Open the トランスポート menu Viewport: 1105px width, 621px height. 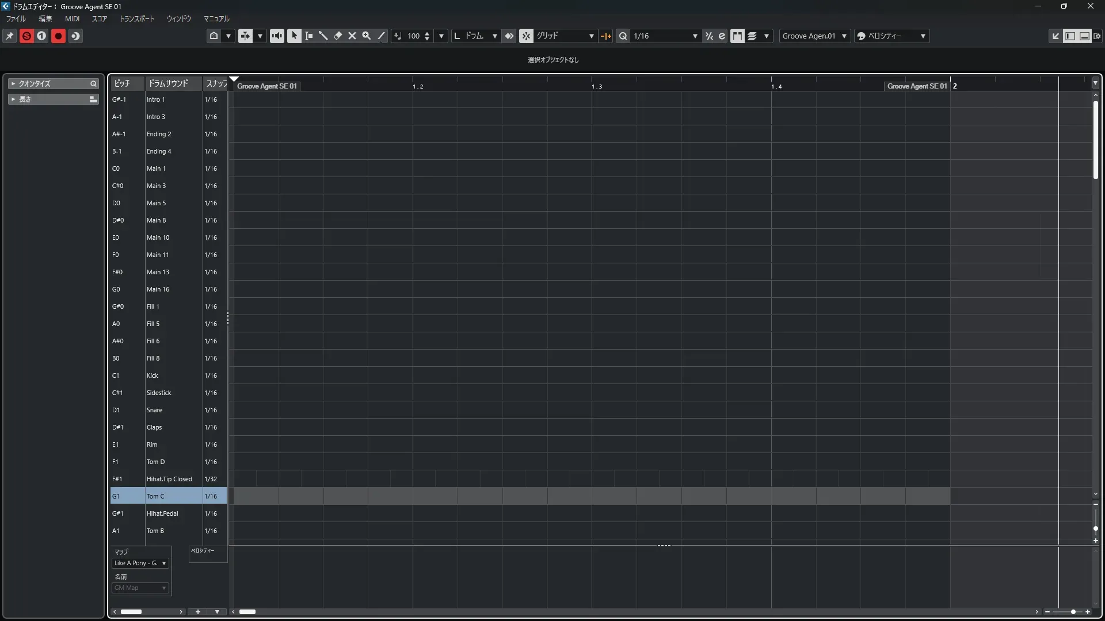coord(136,18)
